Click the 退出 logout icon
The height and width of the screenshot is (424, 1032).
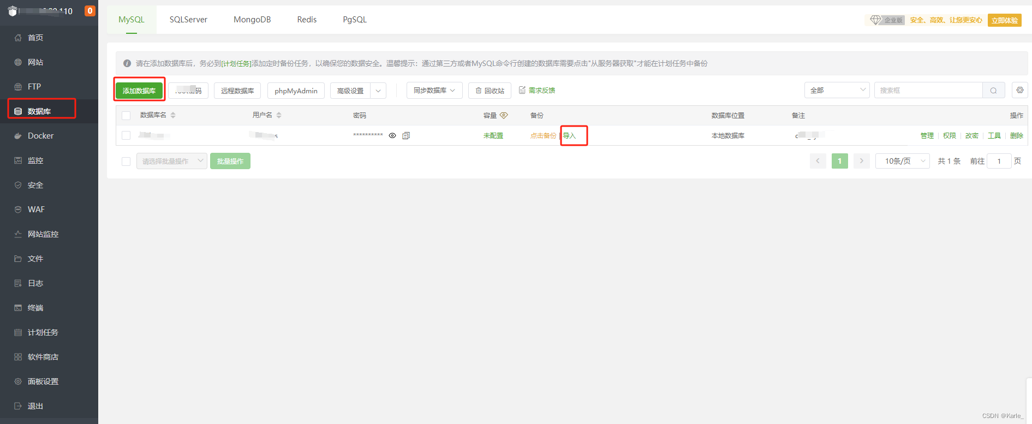18,406
